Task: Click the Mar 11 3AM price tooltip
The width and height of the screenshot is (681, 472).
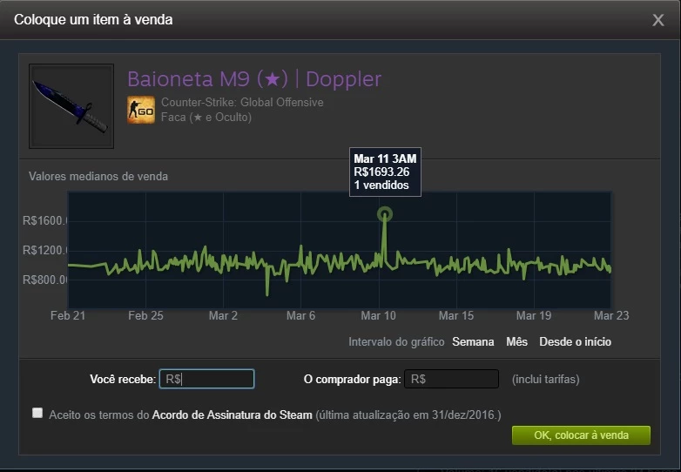Action: coord(385,172)
